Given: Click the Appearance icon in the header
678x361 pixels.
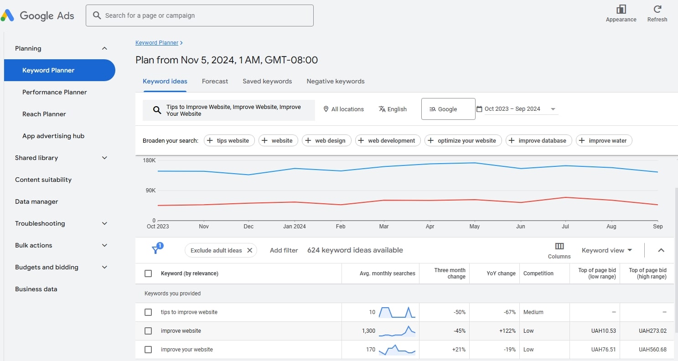Looking at the screenshot, I should point(621,10).
